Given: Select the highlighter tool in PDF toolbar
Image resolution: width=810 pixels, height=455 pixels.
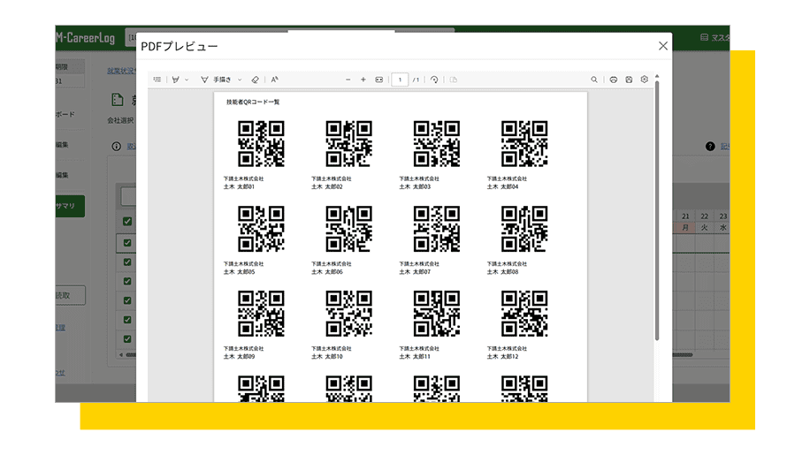Looking at the screenshot, I should (x=175, y=80).
